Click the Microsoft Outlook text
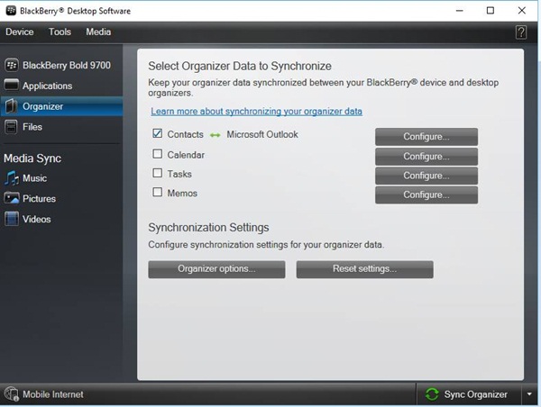Screen dimensions: 541x407 click(262, 134)
